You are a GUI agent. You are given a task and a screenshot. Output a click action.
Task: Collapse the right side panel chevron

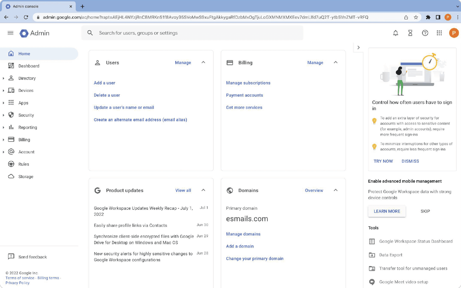point(358,47)
